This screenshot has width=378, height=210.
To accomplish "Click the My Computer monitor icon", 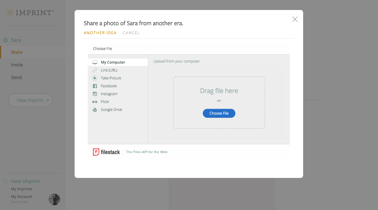I will tap(95, 62).
